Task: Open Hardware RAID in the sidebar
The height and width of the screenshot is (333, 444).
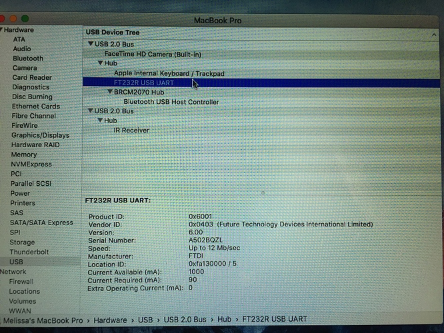Action: click(x=35, y=145)
